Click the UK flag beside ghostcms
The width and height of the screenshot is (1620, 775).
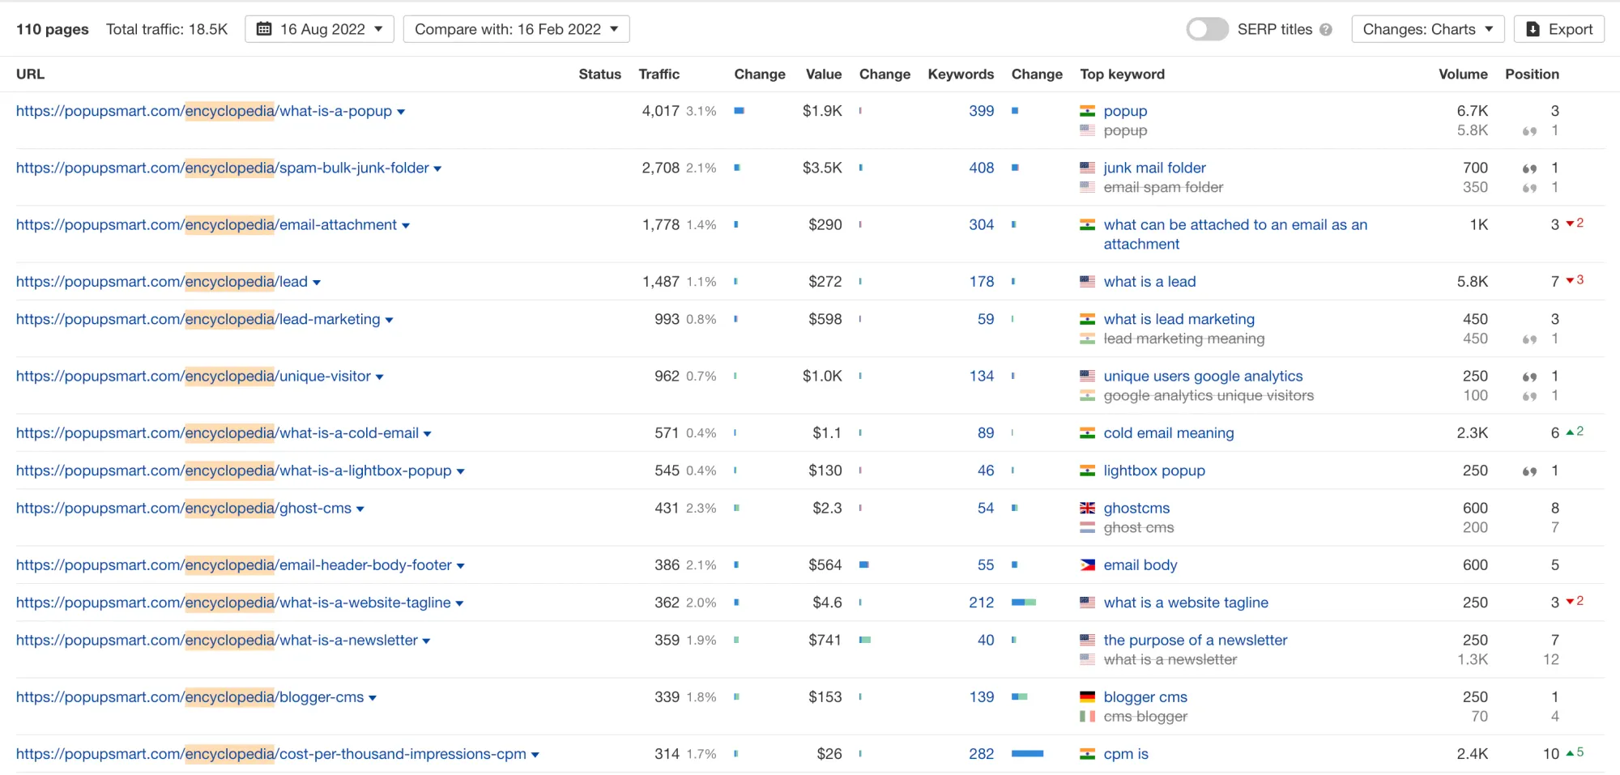tap(1087, 508)
